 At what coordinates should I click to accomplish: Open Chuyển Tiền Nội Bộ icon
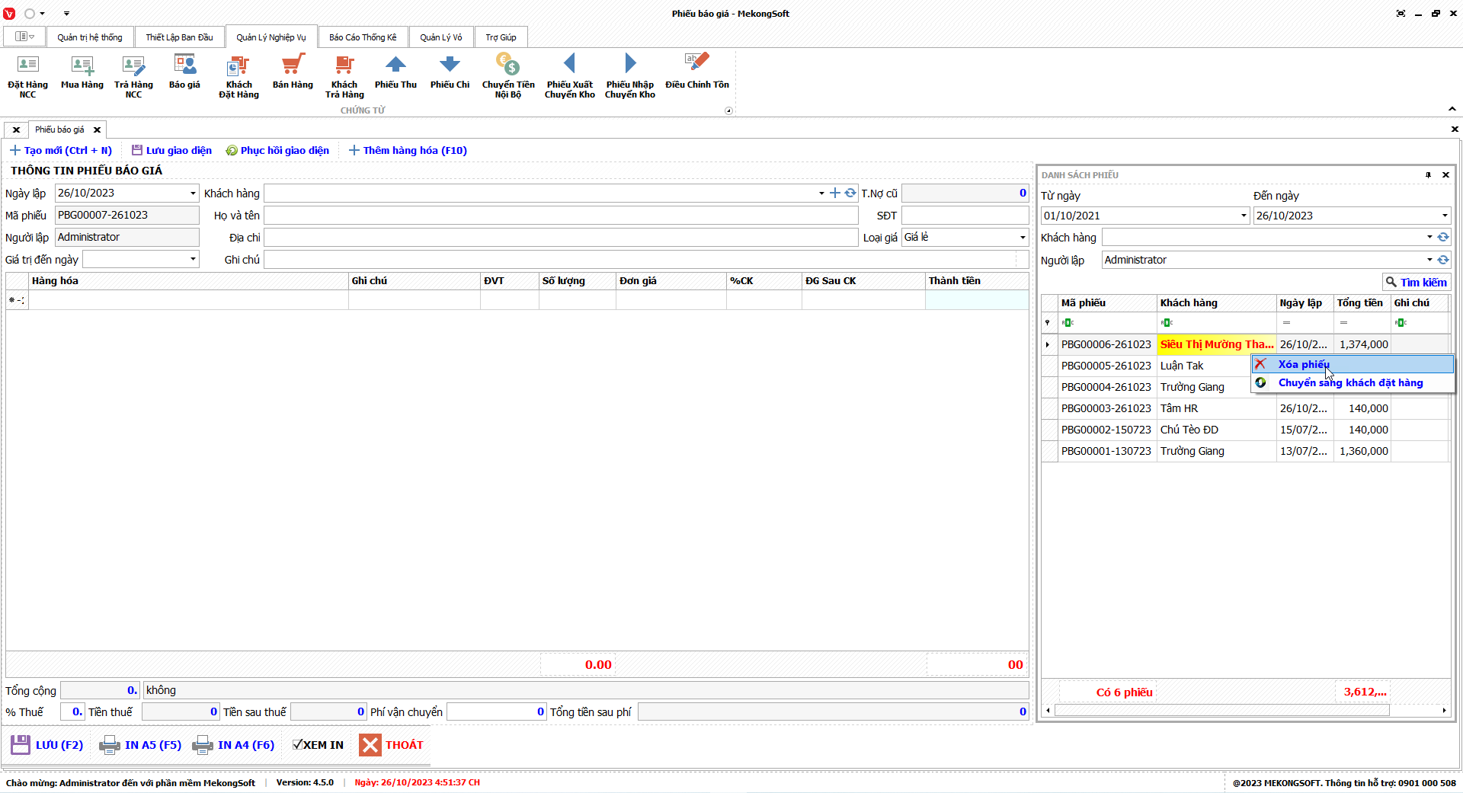pos(508,66)
